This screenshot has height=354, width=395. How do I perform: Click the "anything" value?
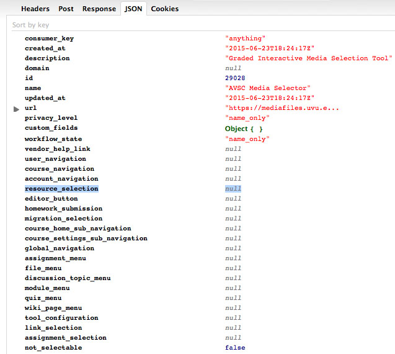click(245, 39)
